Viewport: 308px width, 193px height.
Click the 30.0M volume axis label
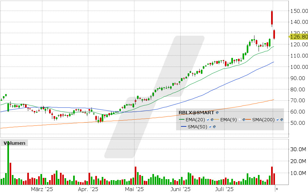pos(298,149)
